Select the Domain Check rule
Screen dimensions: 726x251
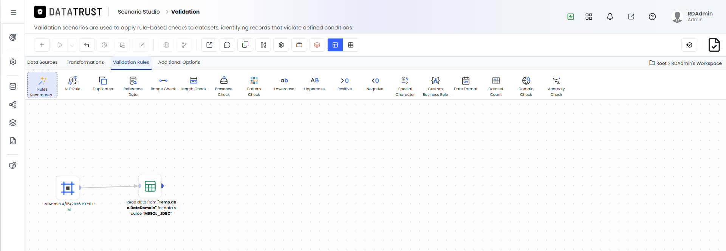pyautogui.click(x=526, y=86)
